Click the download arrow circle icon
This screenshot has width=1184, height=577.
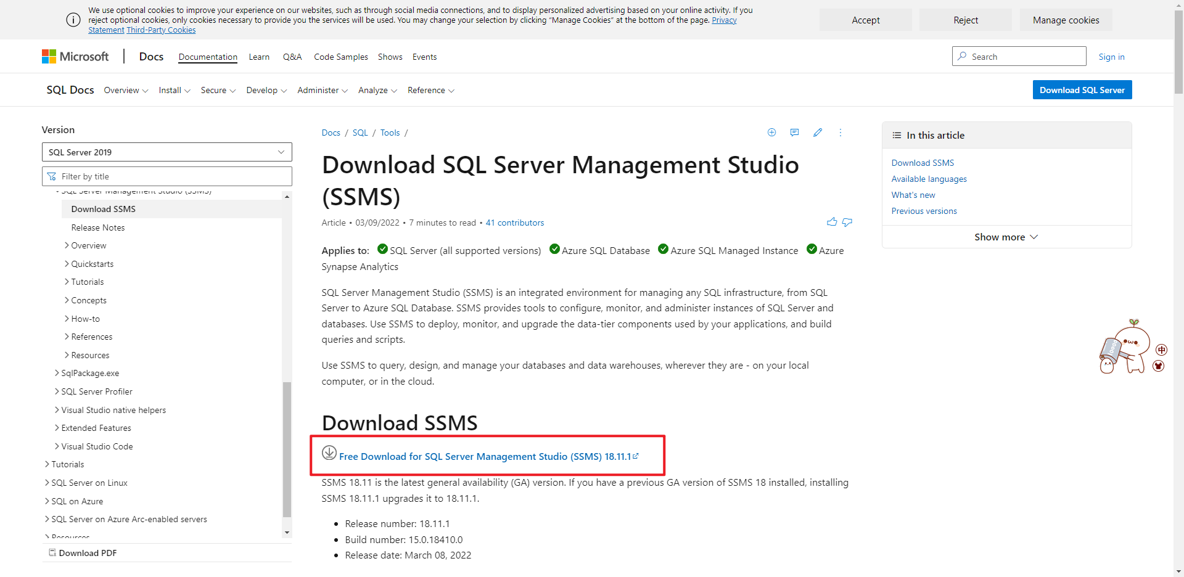pyautogui.click(x=329, y=452)
